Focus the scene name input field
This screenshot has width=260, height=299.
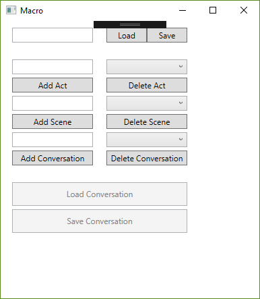[x=53, y=103]
